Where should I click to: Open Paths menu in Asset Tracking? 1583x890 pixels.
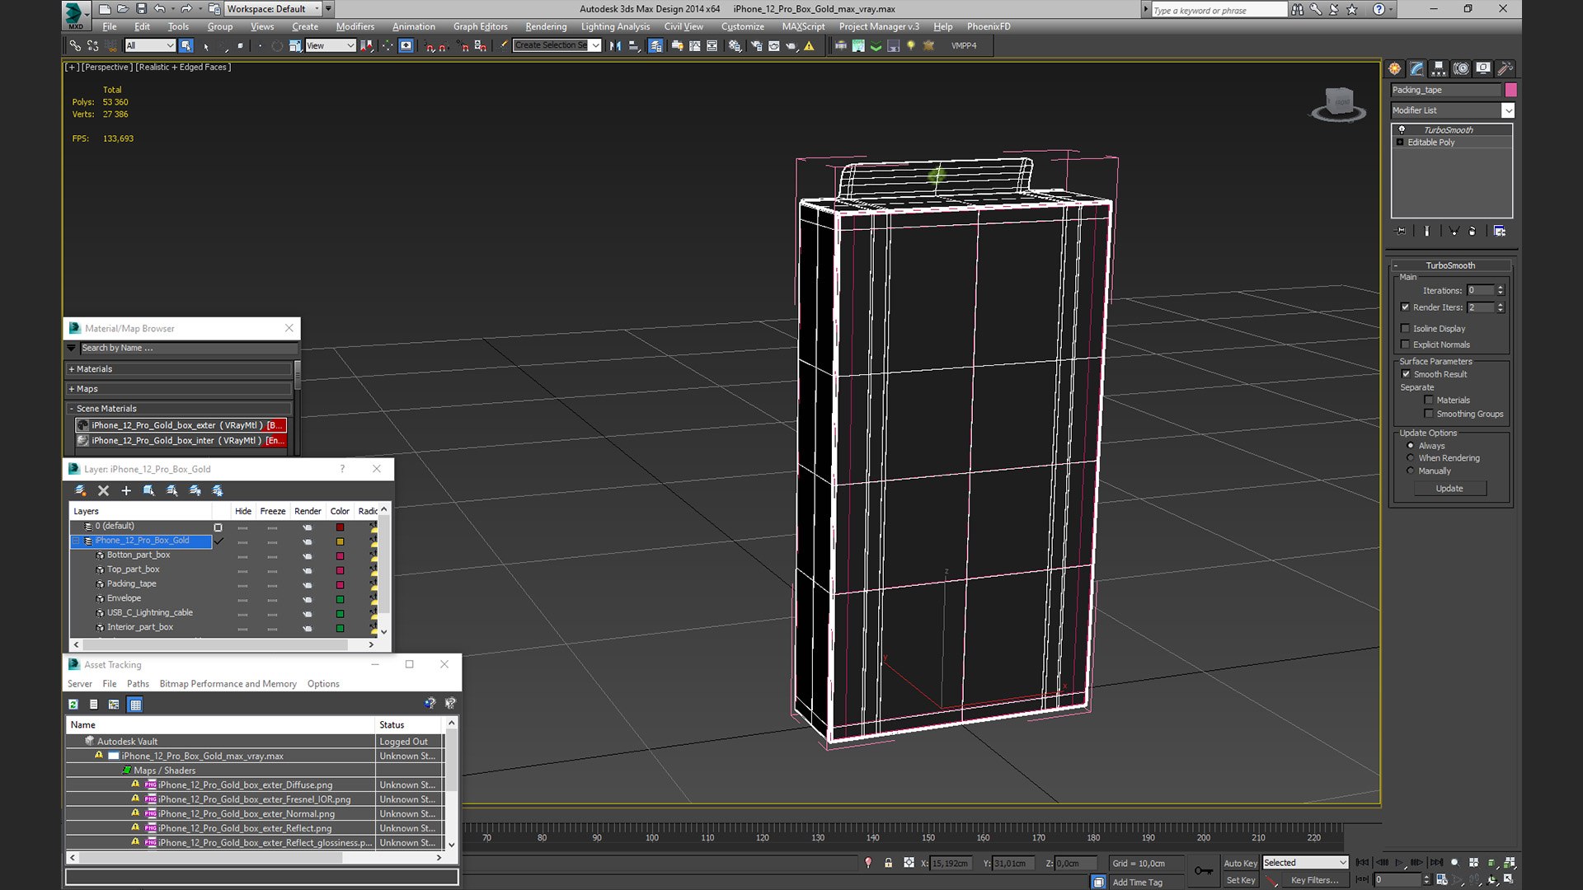coord(138,684)
